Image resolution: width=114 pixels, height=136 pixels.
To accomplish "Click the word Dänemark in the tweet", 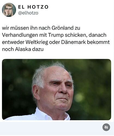I will click(x=73, y=42).
